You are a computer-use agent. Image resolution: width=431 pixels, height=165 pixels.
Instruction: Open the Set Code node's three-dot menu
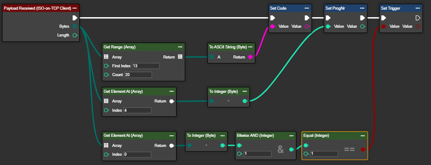[307, 8]
